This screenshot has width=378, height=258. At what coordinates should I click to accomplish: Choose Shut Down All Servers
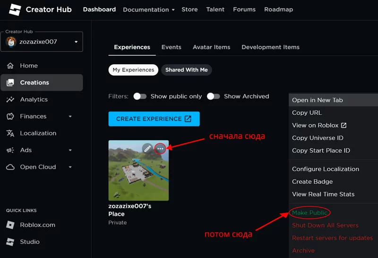point(333,225)
